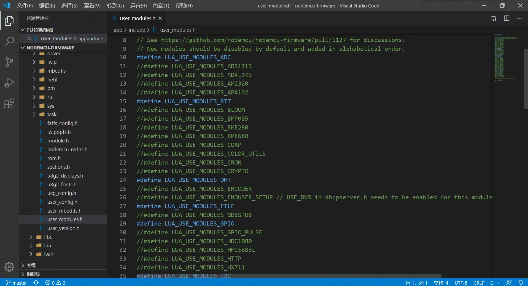Viewport: 528px width, 286px height.
Task: Open the editor More Actions ellipsis
Action: (x=519, y=18)
